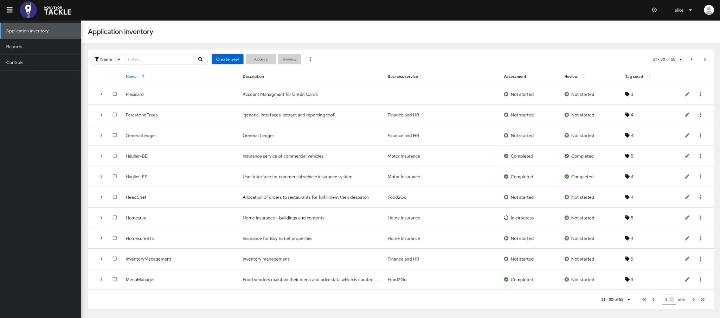Open the Controls sidebar section
The image size is (720, 318).
(15, 62)
